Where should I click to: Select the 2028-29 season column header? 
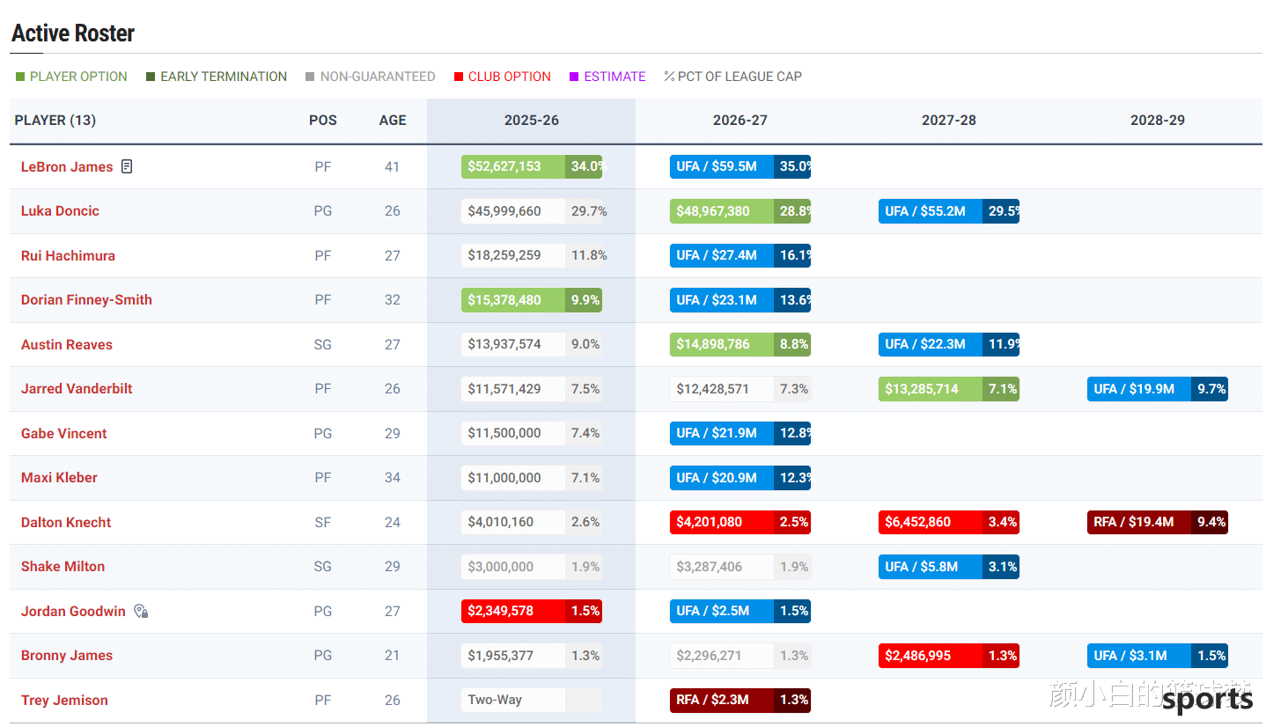point(1158,121)
